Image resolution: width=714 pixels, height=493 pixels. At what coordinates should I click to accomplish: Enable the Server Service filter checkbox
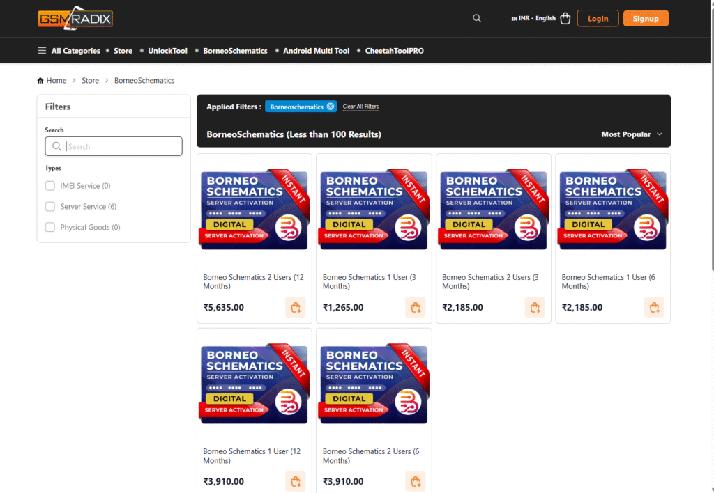[x=50, y=207]
